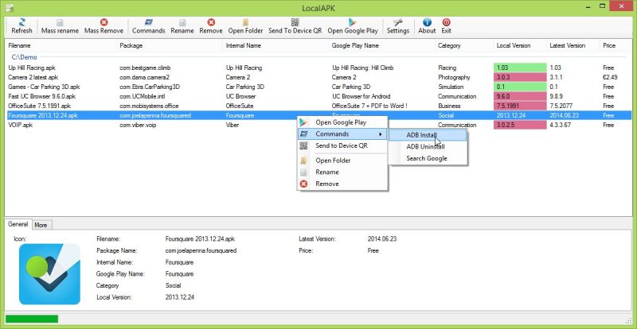Viewport: 637px width, 329px height.
Task: Sort by the Latest Version header
Action: click(573, 45)
